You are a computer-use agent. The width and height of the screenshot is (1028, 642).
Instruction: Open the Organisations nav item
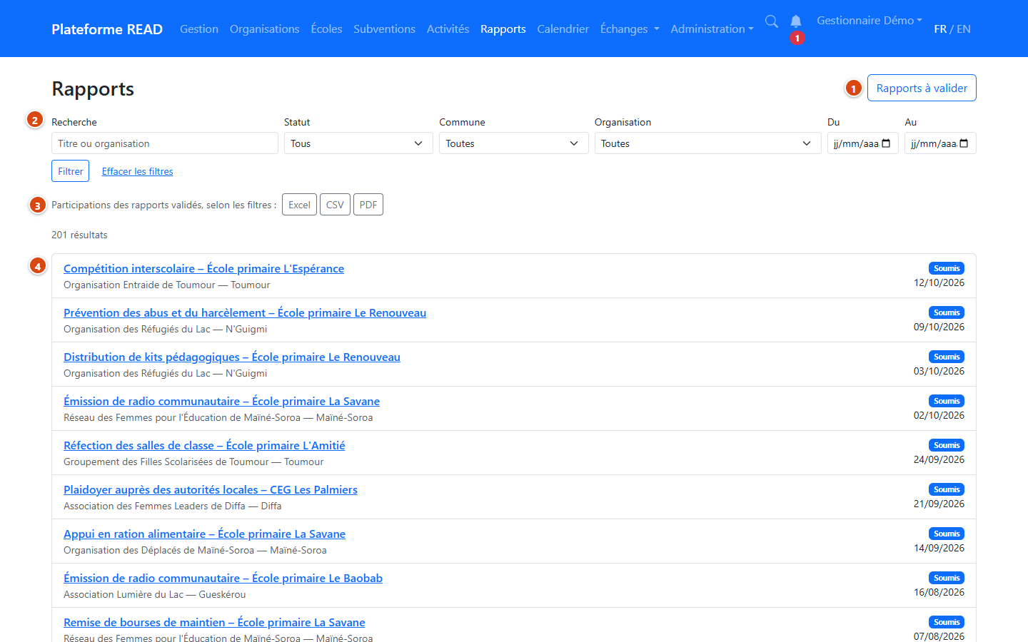pyautogui.click(x=264, y=29)
